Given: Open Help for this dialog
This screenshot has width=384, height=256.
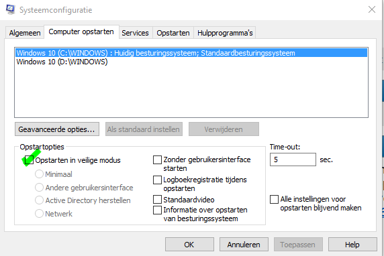Looking at the screenshot, I should [x=352, y=244].
